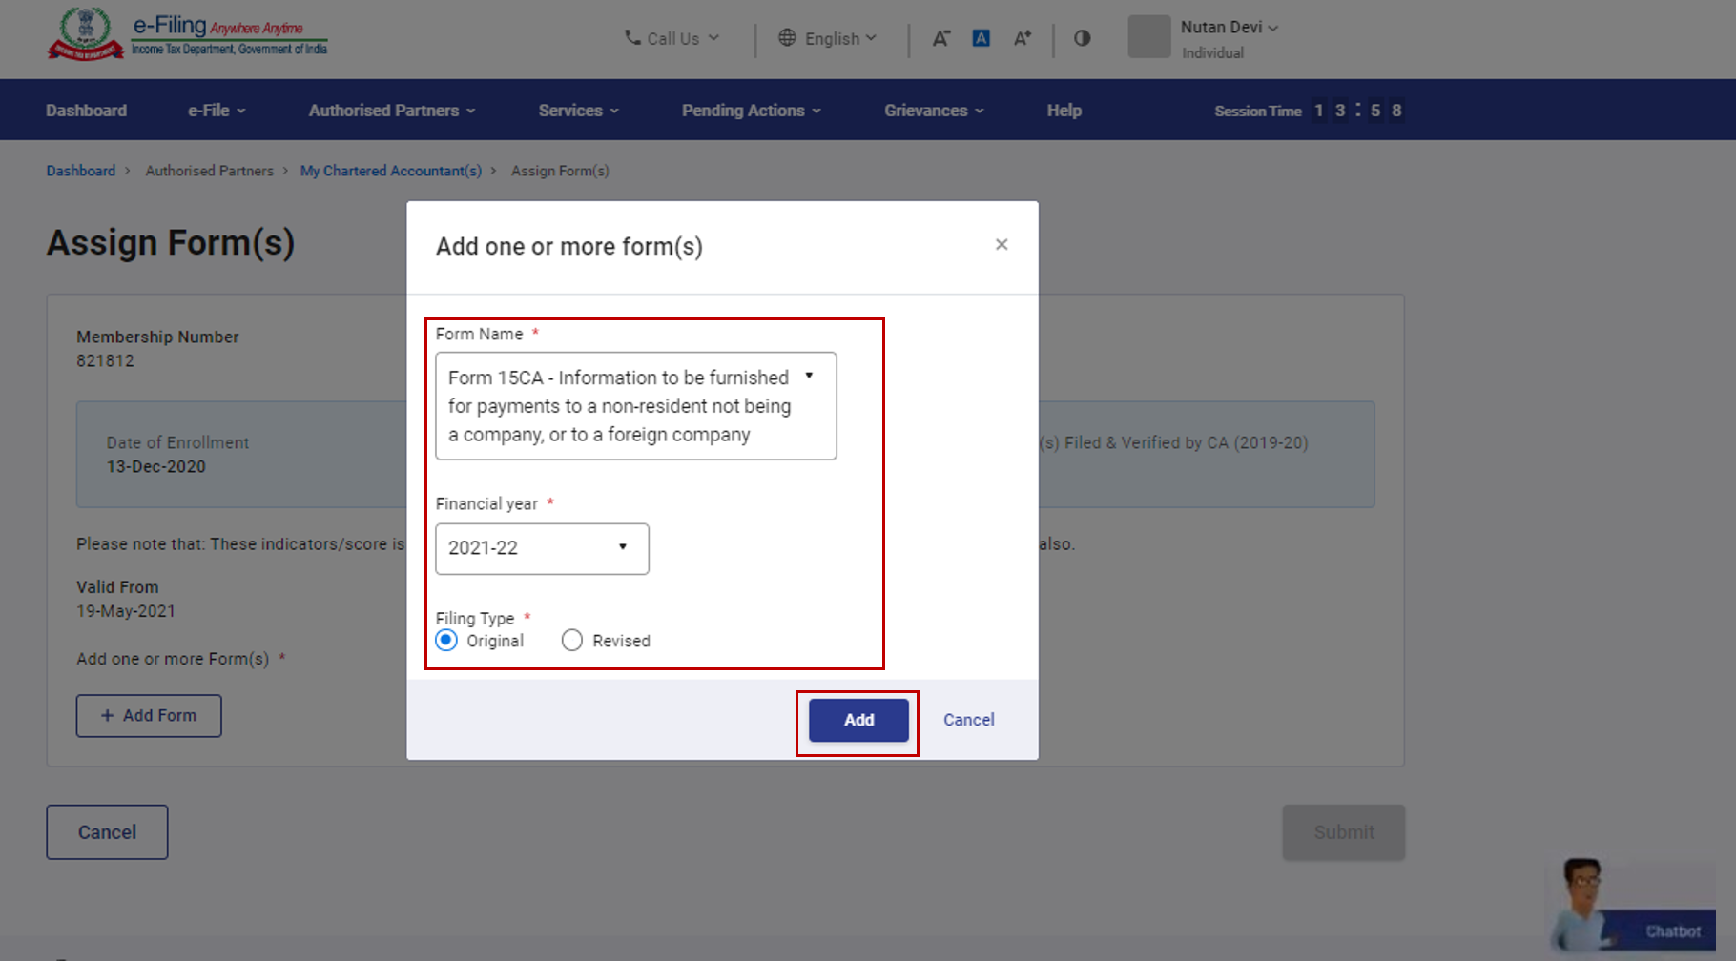The height and width of the screenshot is (961, 1736).
Task: Expand the English language selector
Action: (827, 38)
